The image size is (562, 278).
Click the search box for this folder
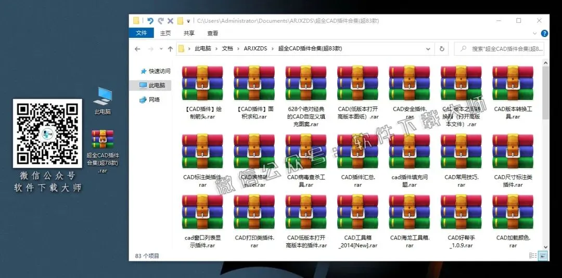click(x=499, y=49)
